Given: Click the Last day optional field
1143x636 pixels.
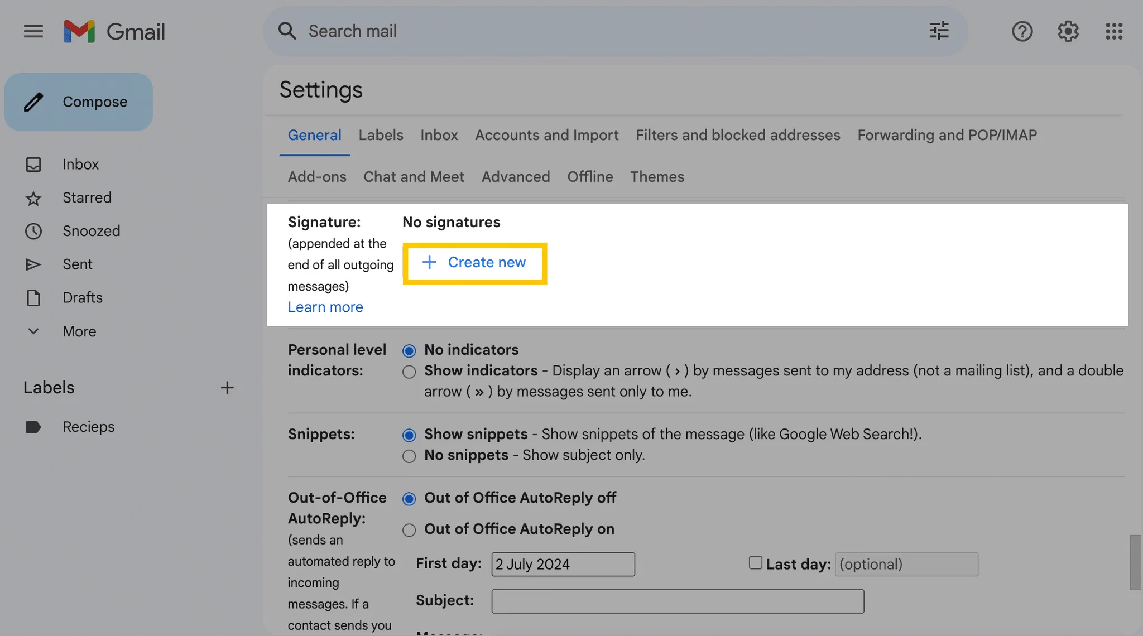Looking at the screenshot, I should [x=906, y=564].
